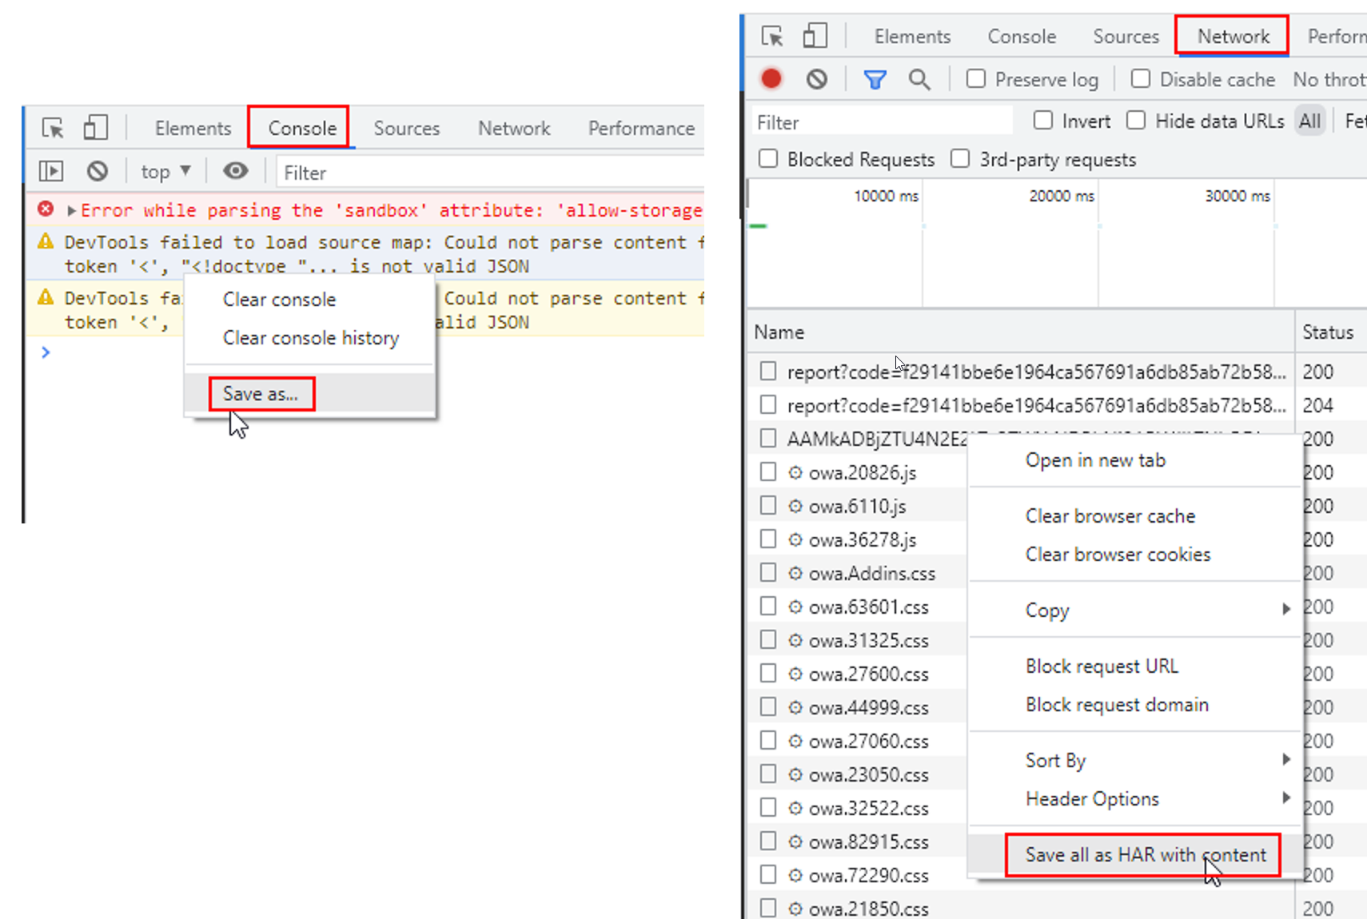This screenshot has width=1367, height=919.
Task: Choose Save as... from console menu
Action: (x=261, y=394)
